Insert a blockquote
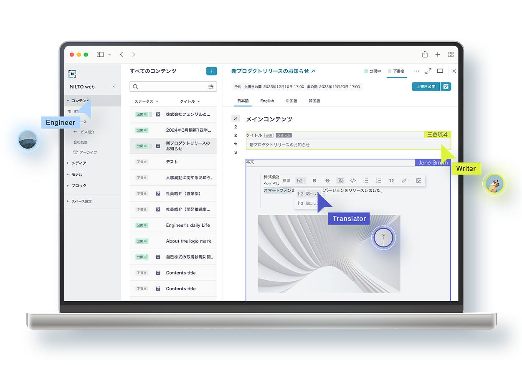The width and height of the screenshot is (522, 365). [391, 180]
